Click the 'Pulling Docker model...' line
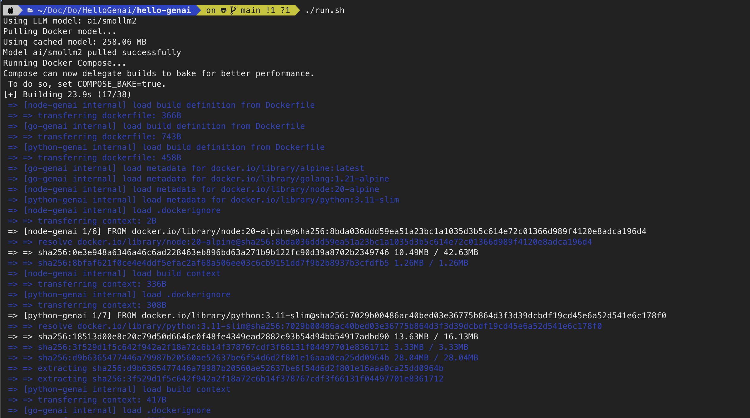This screenshot has width=750, height=418. point(59,32)
